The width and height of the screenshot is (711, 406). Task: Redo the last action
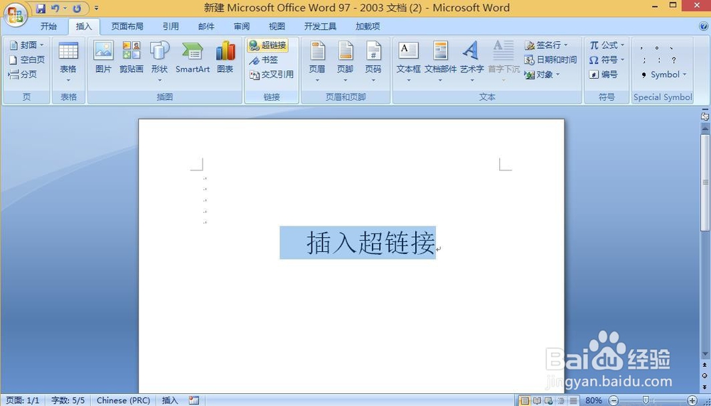coord(77,8)
